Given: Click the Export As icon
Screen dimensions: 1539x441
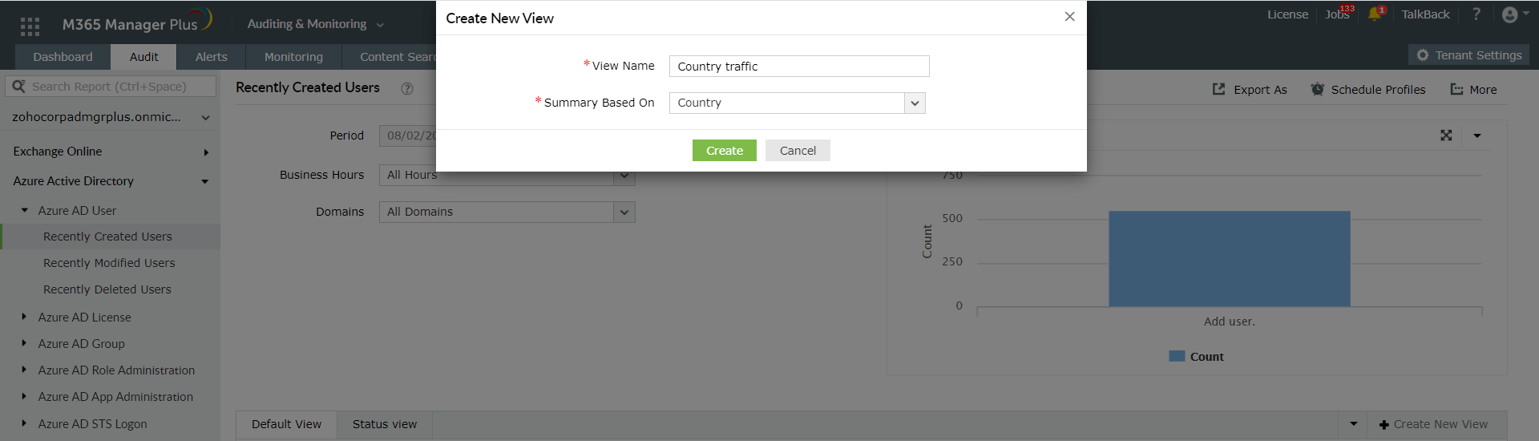Looking at the screenshot, I should [x=1218, y=90].
